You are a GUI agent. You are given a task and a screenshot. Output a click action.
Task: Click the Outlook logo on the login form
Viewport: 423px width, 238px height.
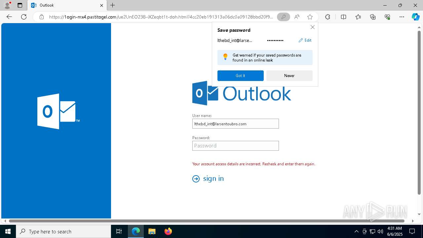click(x=242, y=93)
